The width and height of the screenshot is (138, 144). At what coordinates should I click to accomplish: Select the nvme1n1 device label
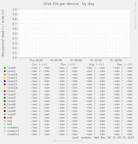point(13,131)
